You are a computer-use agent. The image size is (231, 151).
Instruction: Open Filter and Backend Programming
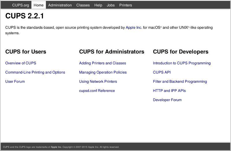point(180,81)
